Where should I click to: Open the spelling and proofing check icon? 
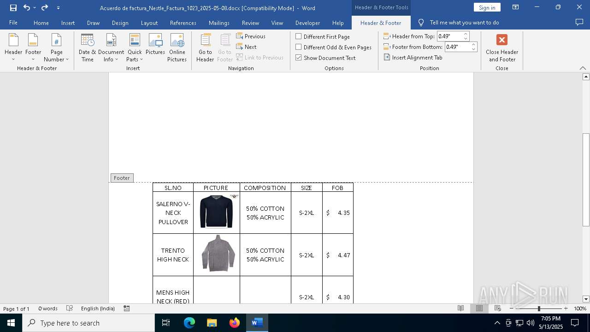coord(70,308)
